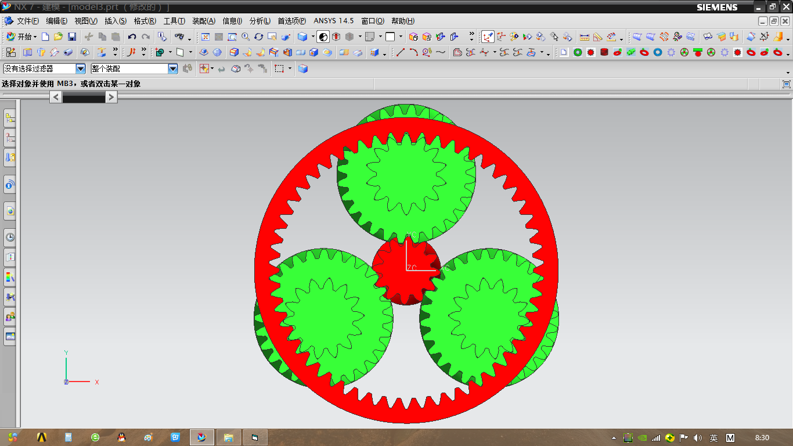The image size is (793, 446).
Task: Open a file using folder icon
Action: pyautogui.click(x=58, y=37)
